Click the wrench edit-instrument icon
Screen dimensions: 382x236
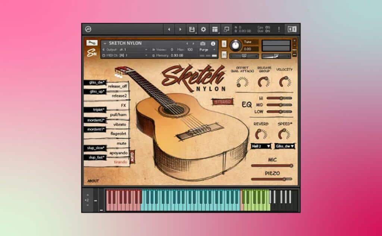(92, 43)
